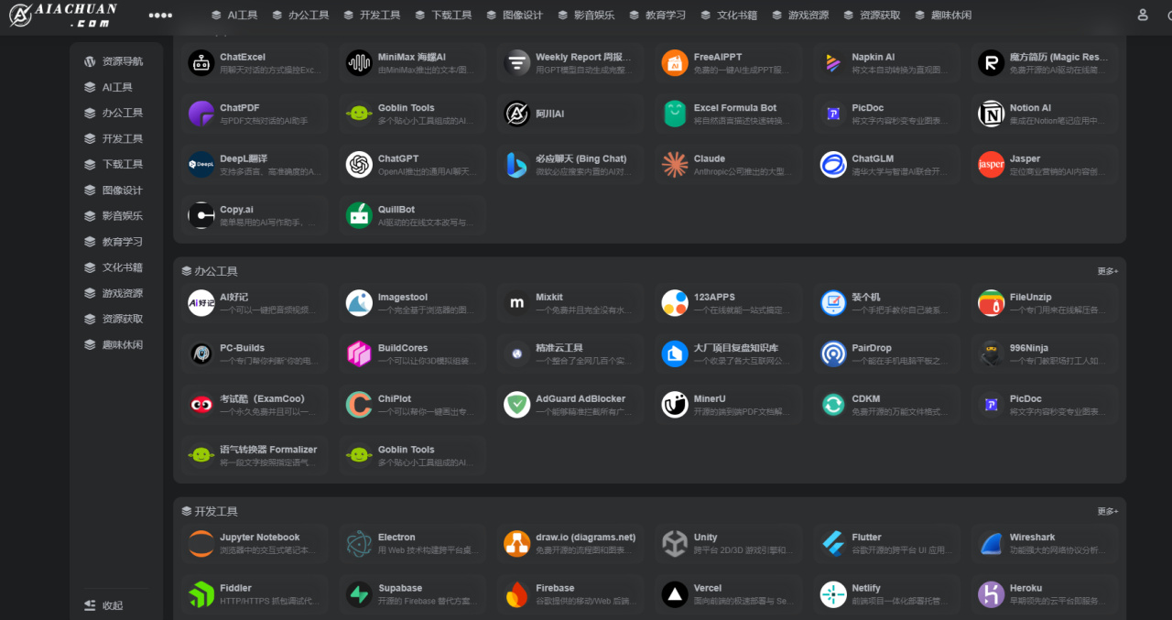Open the Weekly Report 周报 card
The image size is (1172, 620).
click(x=570, y=62)
